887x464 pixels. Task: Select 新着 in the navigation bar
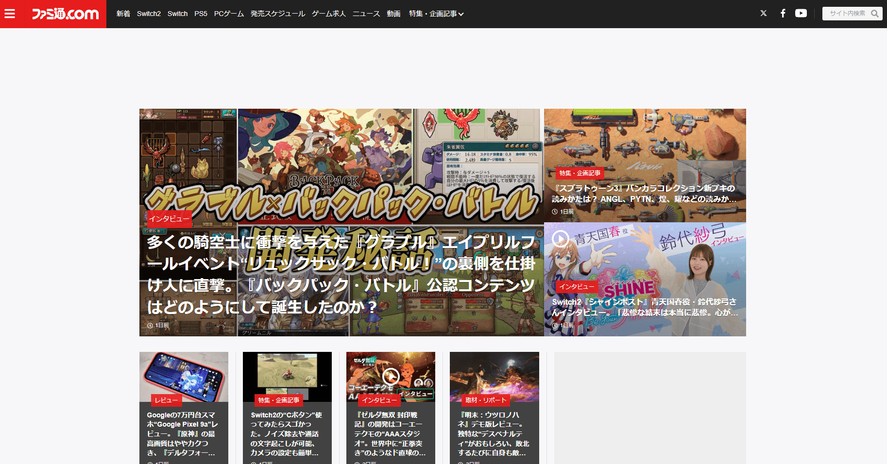(x=123, y=14)
